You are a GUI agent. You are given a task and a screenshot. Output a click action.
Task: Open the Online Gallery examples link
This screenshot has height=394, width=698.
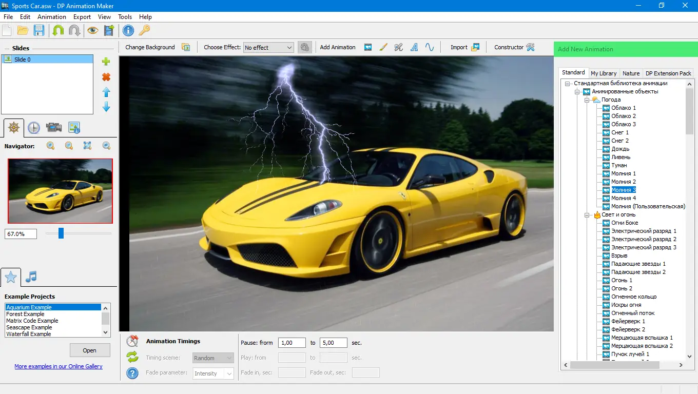click(59, 366)
